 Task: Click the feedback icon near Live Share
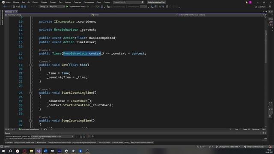pos(270,7)
